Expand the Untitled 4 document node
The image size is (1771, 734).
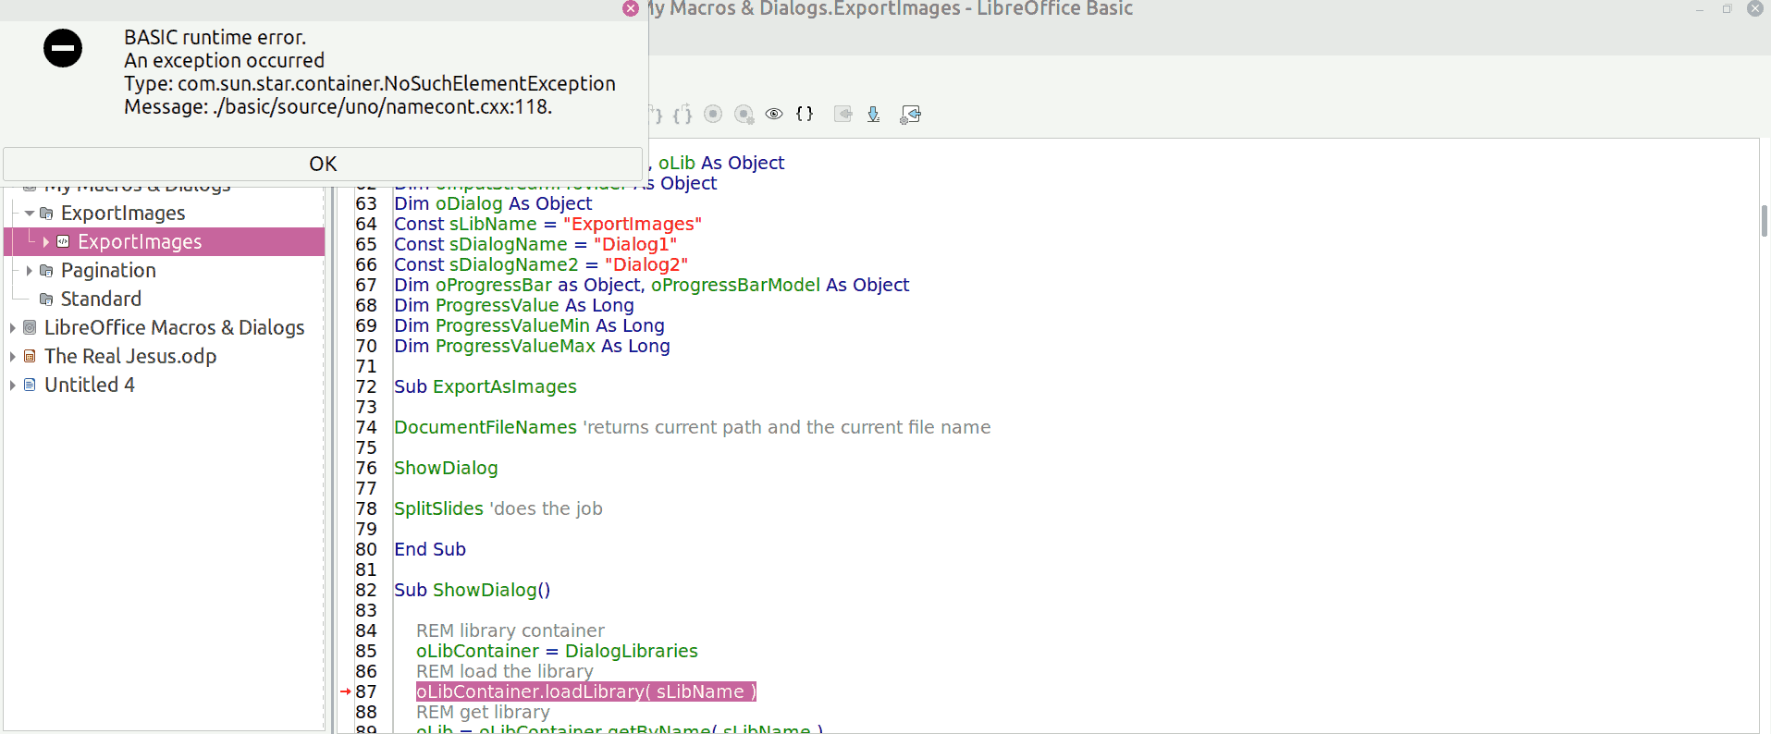point(13,385)
